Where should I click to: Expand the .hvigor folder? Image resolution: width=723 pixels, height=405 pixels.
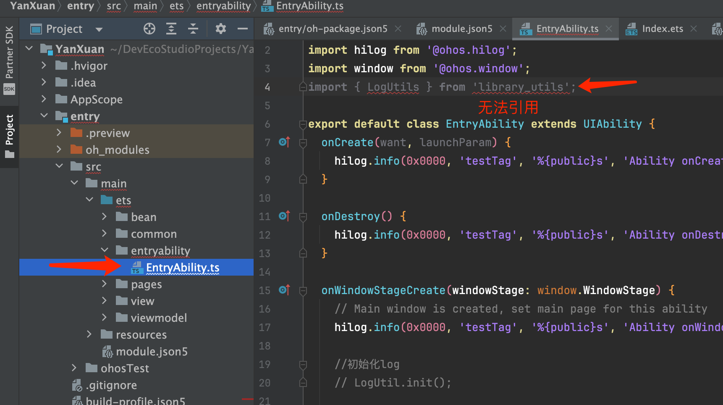[x=44, y=66]
